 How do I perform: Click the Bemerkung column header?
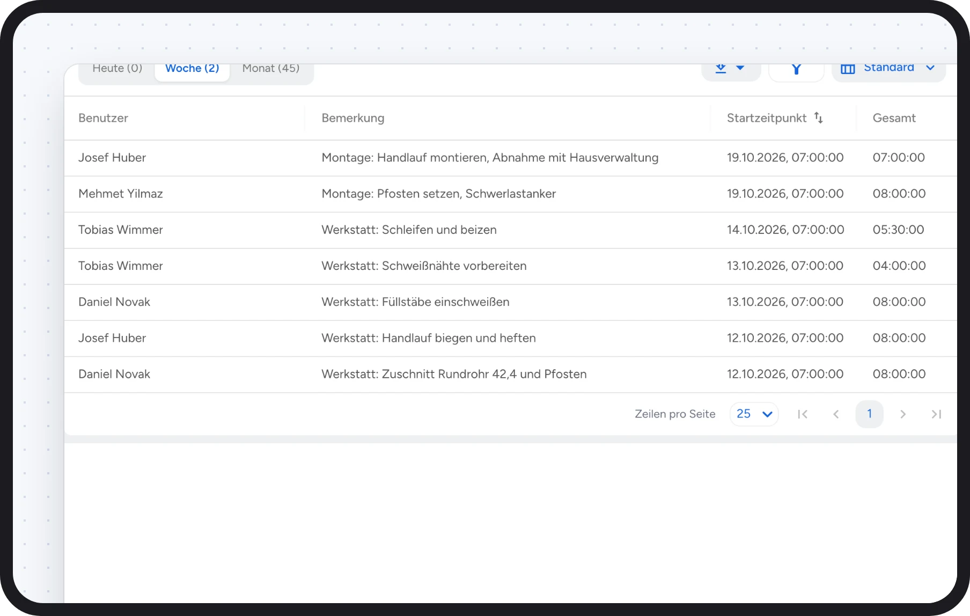(353, 118)
